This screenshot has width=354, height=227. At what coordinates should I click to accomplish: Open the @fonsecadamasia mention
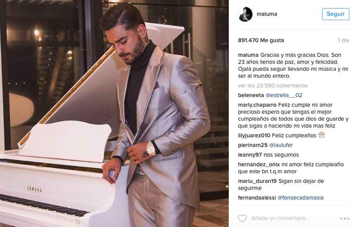click(x=300, y=198)
